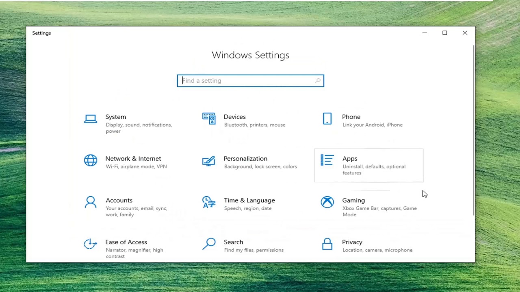This screenshot has width=520, height=292.
Task: Open Ease of Access label
Action: (x=126, y=242)
